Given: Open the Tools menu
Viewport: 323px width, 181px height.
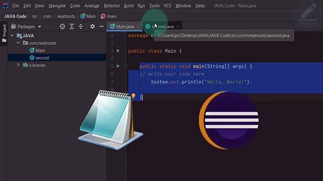Looking at the screenshot, I should click(x=154, y=6).
